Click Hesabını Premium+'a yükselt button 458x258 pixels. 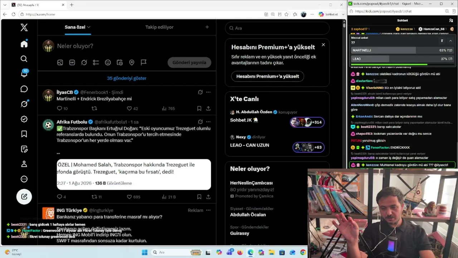tap(268, 76)
